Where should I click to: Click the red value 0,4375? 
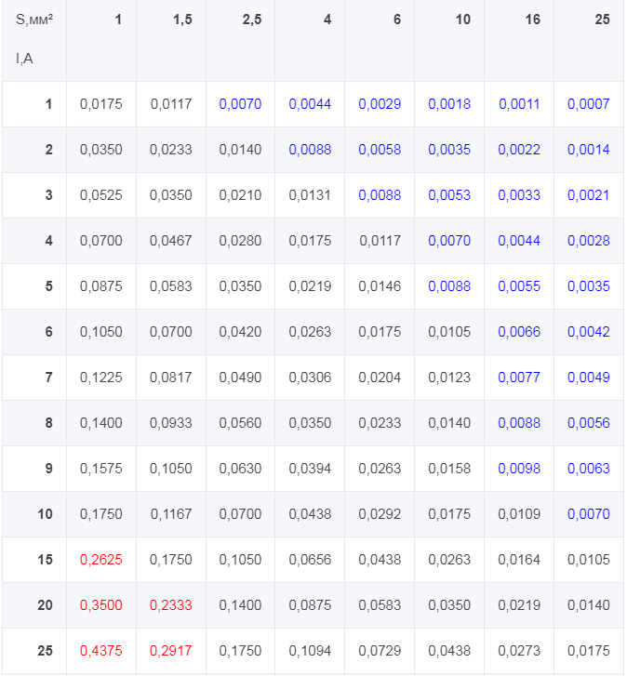click(x=100, y=651)
